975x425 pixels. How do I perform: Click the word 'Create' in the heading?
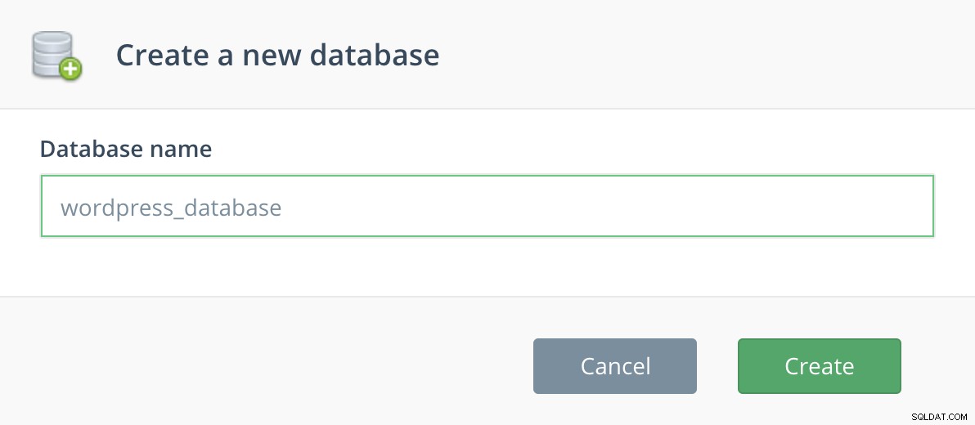pyautogui.click(x=162, y=55)
